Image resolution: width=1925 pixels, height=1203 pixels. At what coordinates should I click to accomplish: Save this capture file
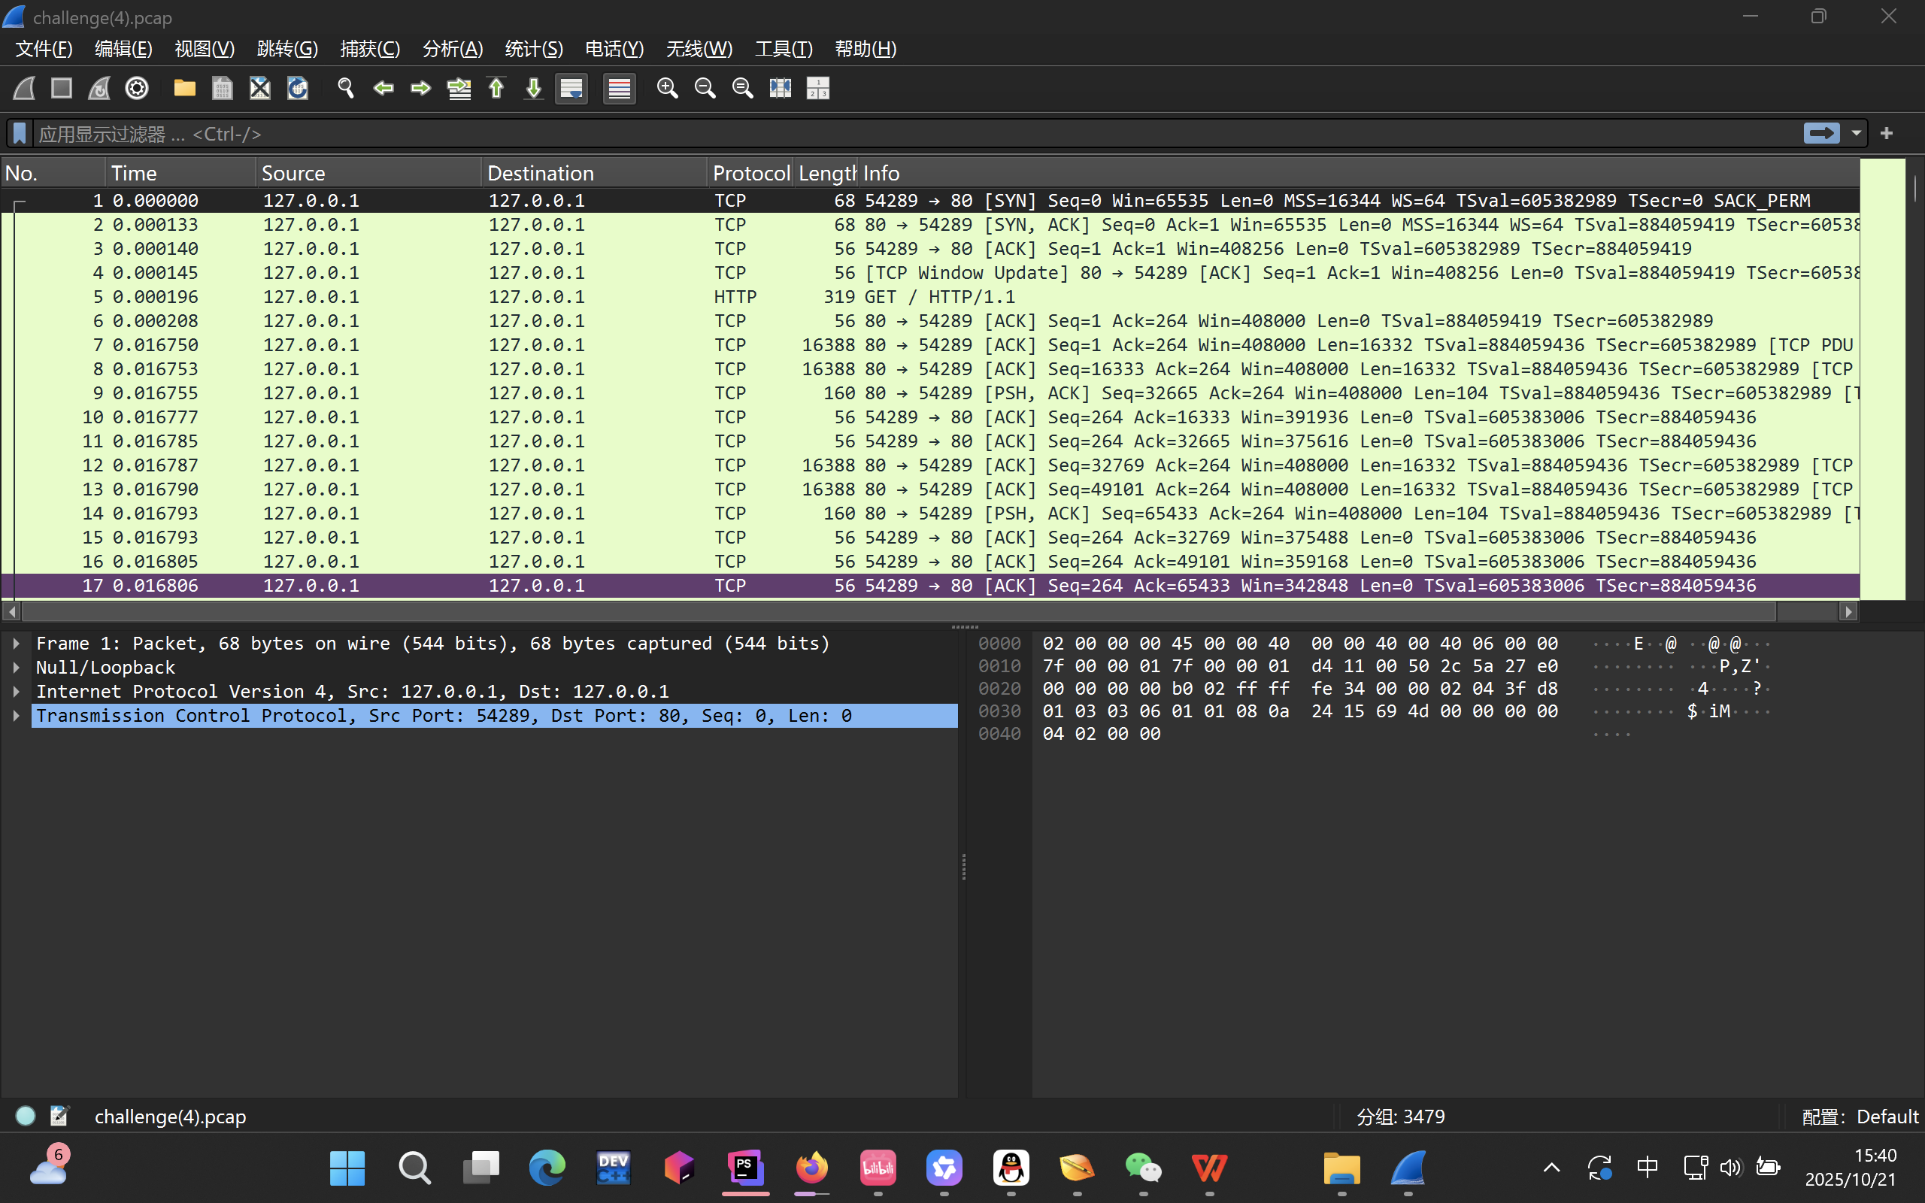click(x=223, y=88)
